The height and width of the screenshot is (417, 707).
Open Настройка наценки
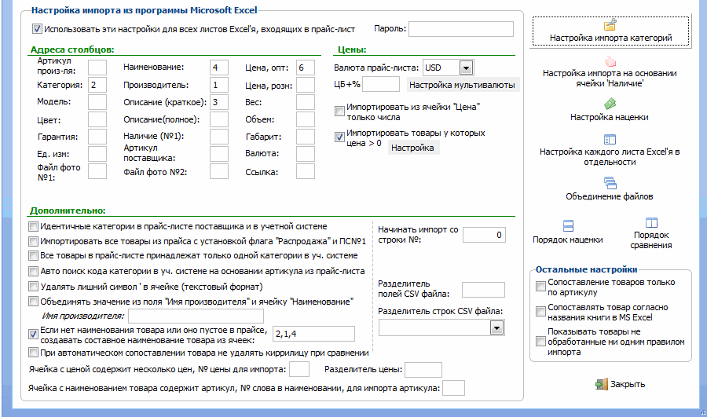click(609, 117)
